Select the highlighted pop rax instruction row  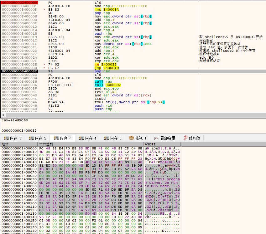[x=133, y=71]
